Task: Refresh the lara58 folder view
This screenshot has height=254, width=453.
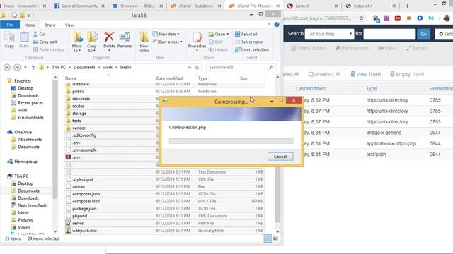Action: [x=197, y=68]
